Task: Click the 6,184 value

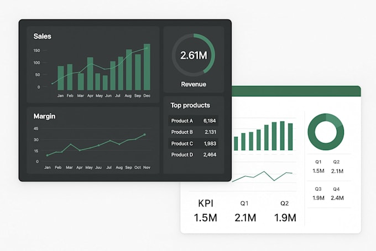Action: tap(210, 121)
